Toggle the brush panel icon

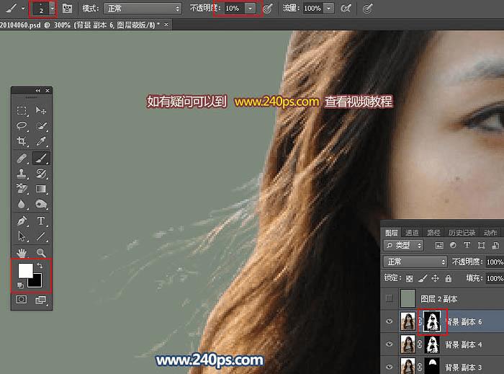(67, 9)
